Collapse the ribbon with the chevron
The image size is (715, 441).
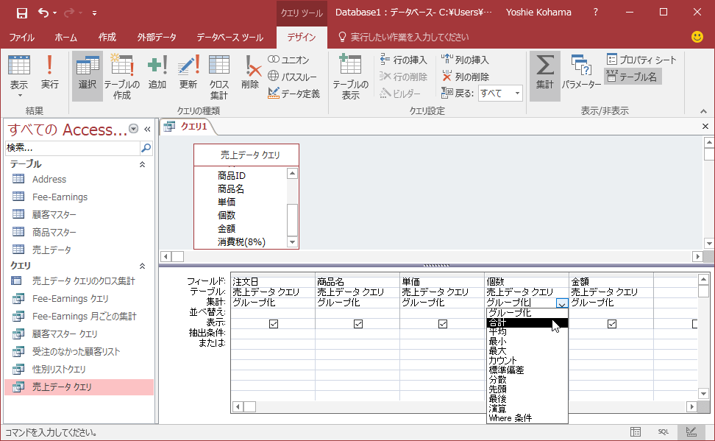[x=704, y=111]
